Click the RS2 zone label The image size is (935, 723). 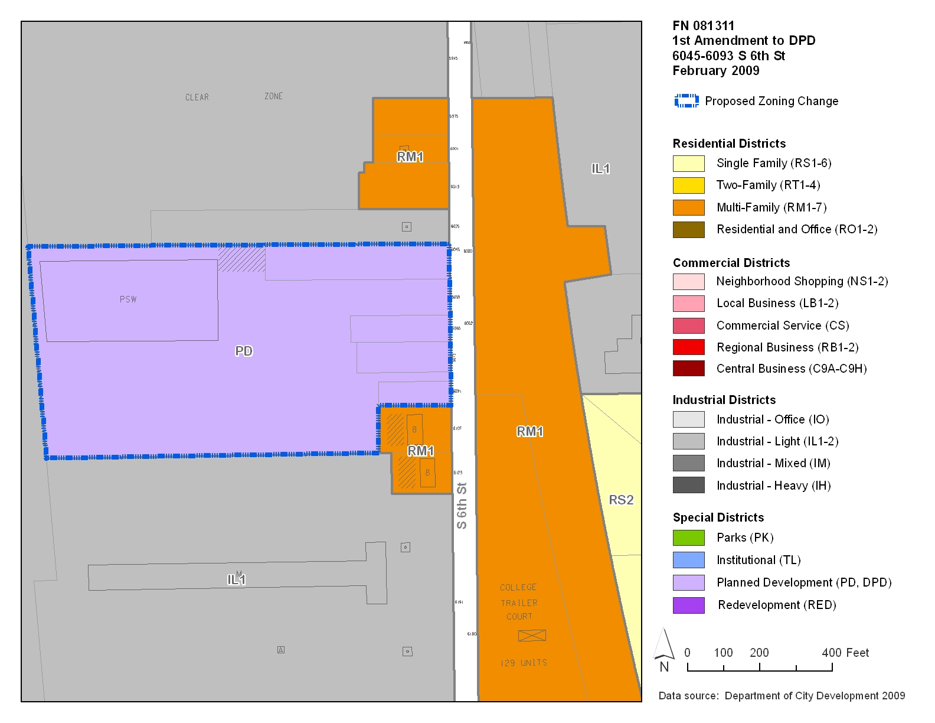point(621,500)
